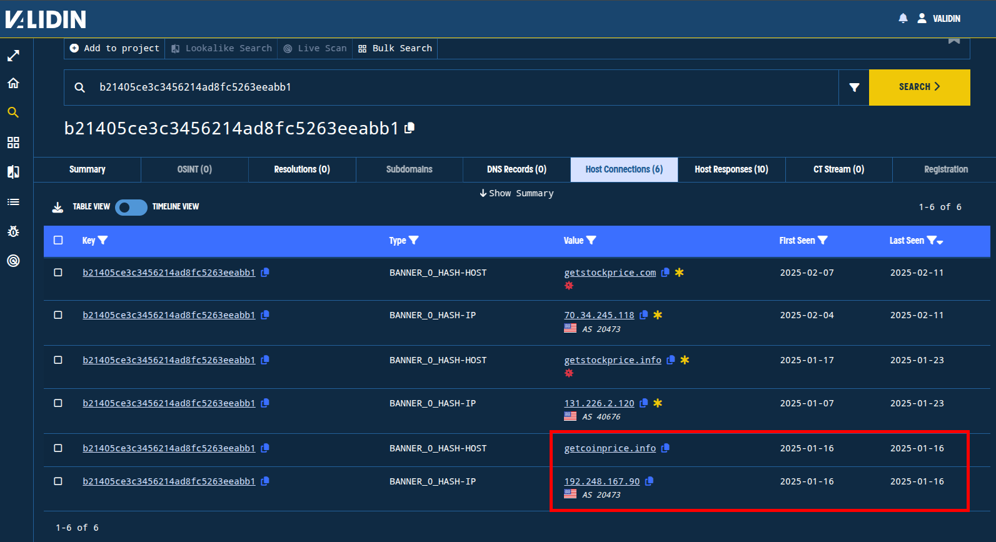The image size is (996, 542).
Task: Click the bookmark icon at top right
Action: tap(954, 41)
